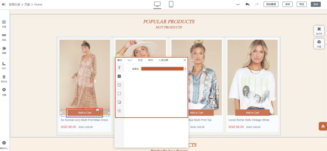Switch to mobile device view
327x151 pixels.
pyautogui.click(x=171, y=4)
